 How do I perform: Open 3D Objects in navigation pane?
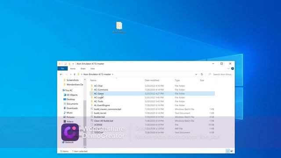pos(72,95)
